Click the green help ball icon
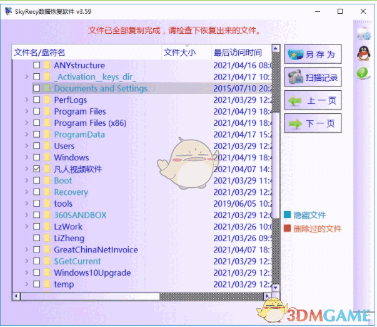 (363, 73)
